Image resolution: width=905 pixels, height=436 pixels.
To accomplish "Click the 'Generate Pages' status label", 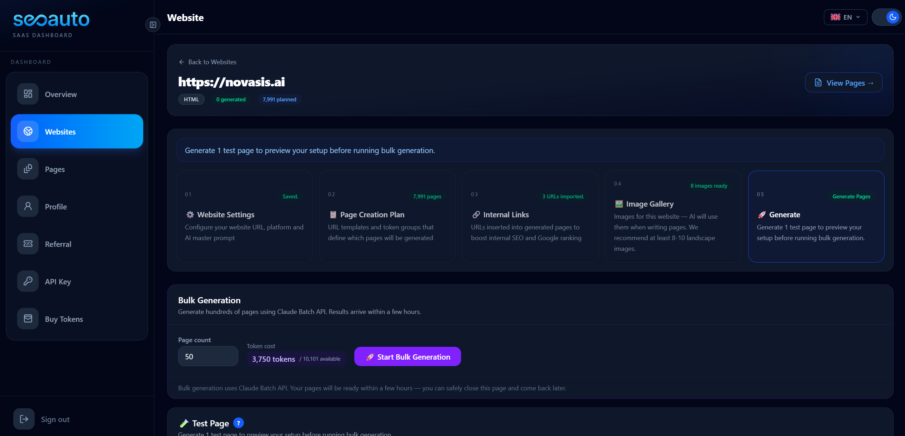I will pos(851,197).
